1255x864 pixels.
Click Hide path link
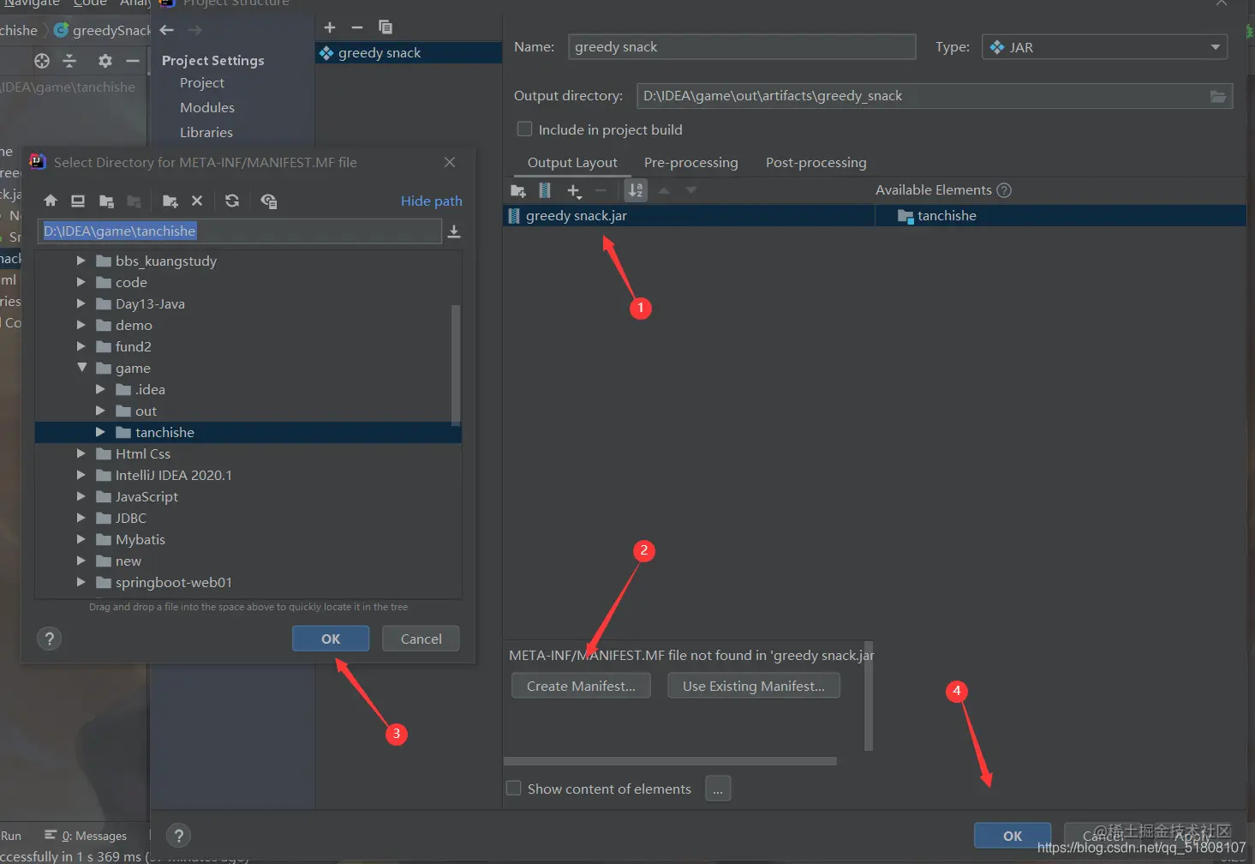(431, 201)
